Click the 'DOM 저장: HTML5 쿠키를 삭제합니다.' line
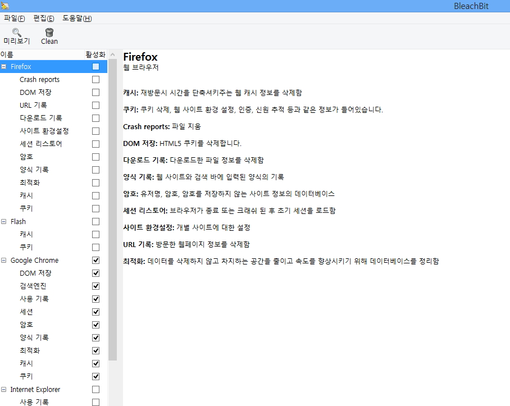Image resolution: width=510 pixels, height=406 pixels. (x=182, y=143)
